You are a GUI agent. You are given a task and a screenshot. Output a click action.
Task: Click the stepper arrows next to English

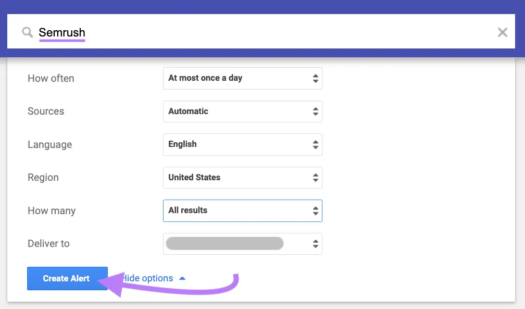point(315,144)
